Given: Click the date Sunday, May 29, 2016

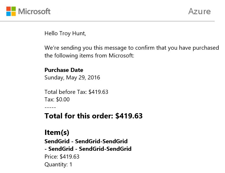Looking at the screenshot, I should click(72, 78).
